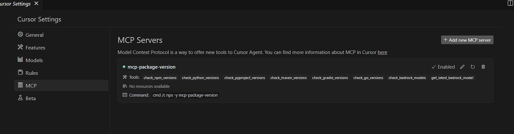The height and width of the screenshot is (134, 514).
Task: Click Add new MCP server button
Action: (467, 40)
